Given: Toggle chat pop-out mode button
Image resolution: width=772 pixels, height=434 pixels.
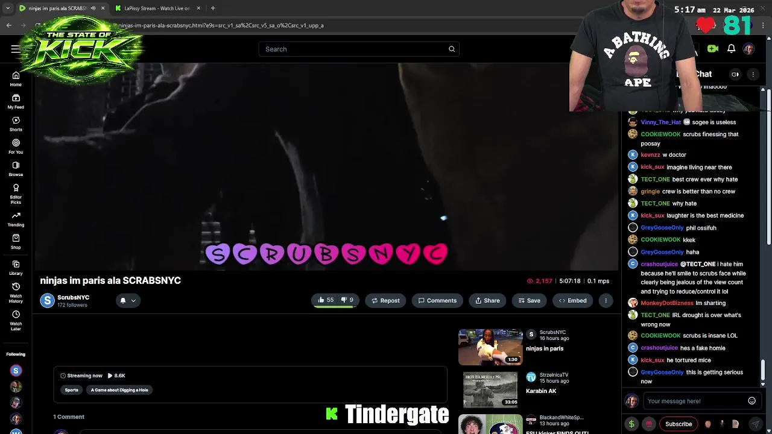Looking at the screenshot, I should click(x=735, y=74).
